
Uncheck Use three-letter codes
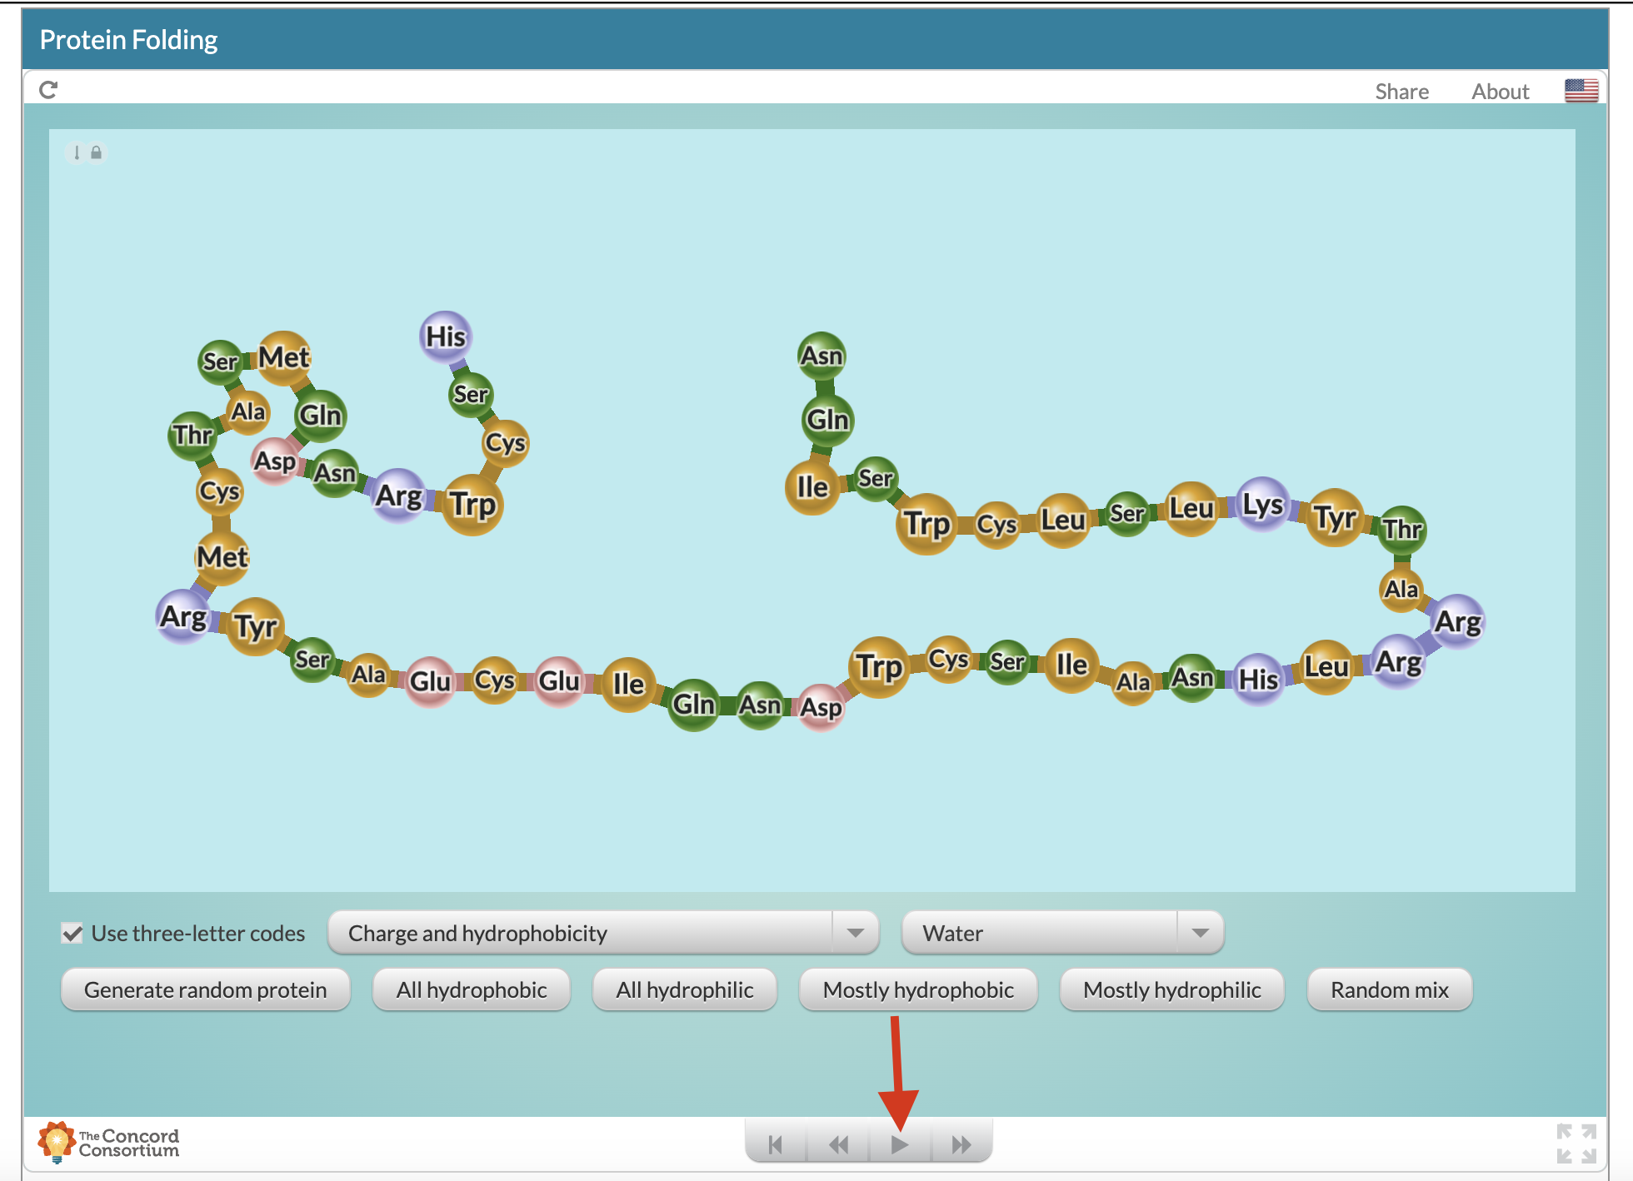tap(72, 933)
